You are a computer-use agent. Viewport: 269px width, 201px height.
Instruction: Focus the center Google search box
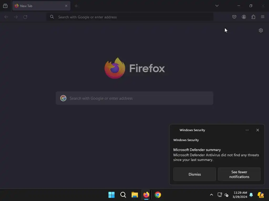point(134,98)
